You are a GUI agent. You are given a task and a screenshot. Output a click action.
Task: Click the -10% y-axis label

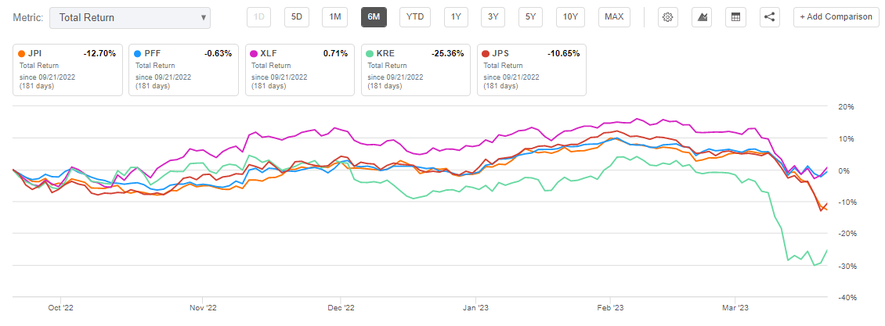[846, 202]
